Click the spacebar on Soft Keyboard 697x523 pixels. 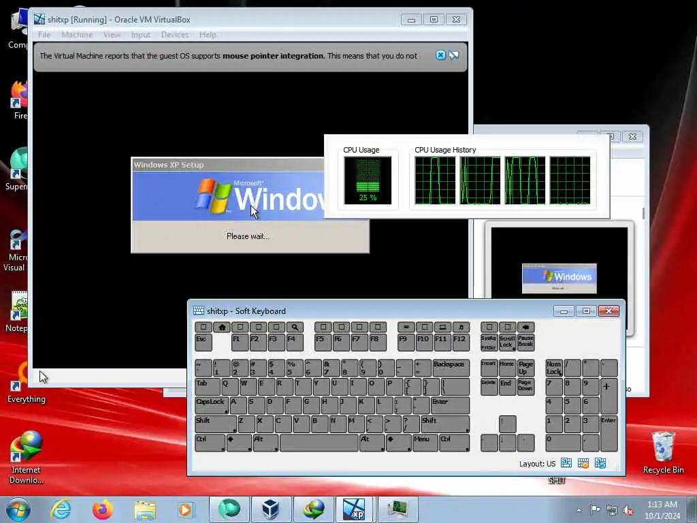coord(319,443)
